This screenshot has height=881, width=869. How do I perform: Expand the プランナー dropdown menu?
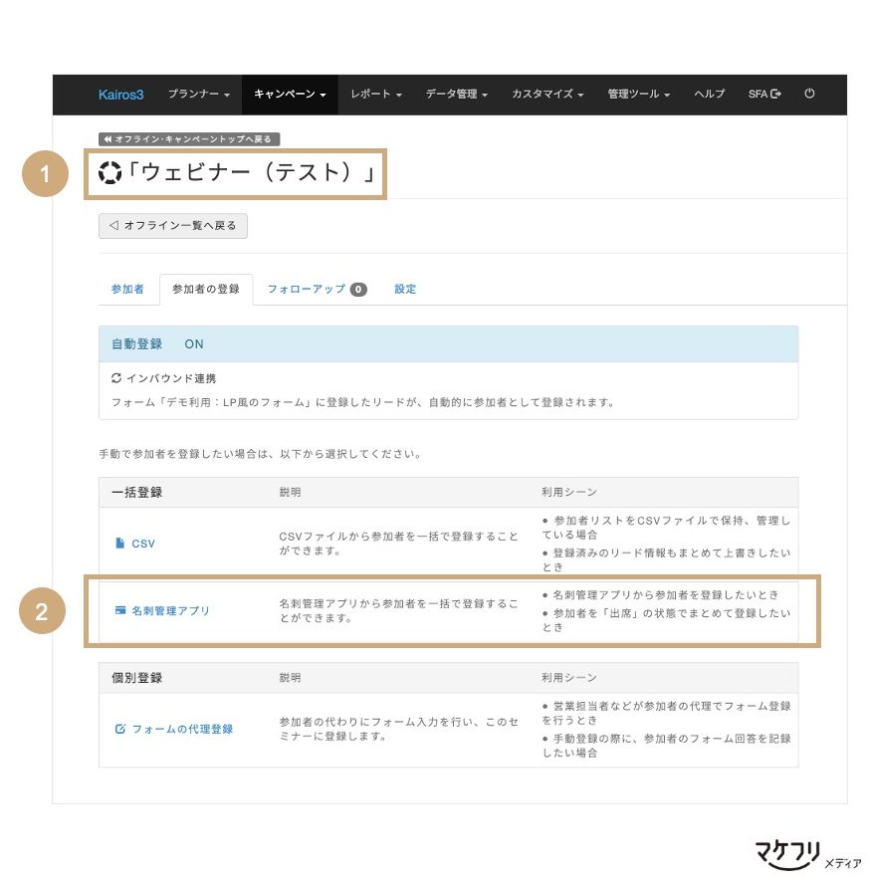tap(199, 94)
